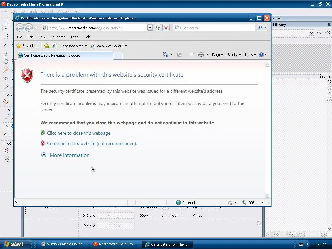Open the address bar URL dropdown

(150, 28)
